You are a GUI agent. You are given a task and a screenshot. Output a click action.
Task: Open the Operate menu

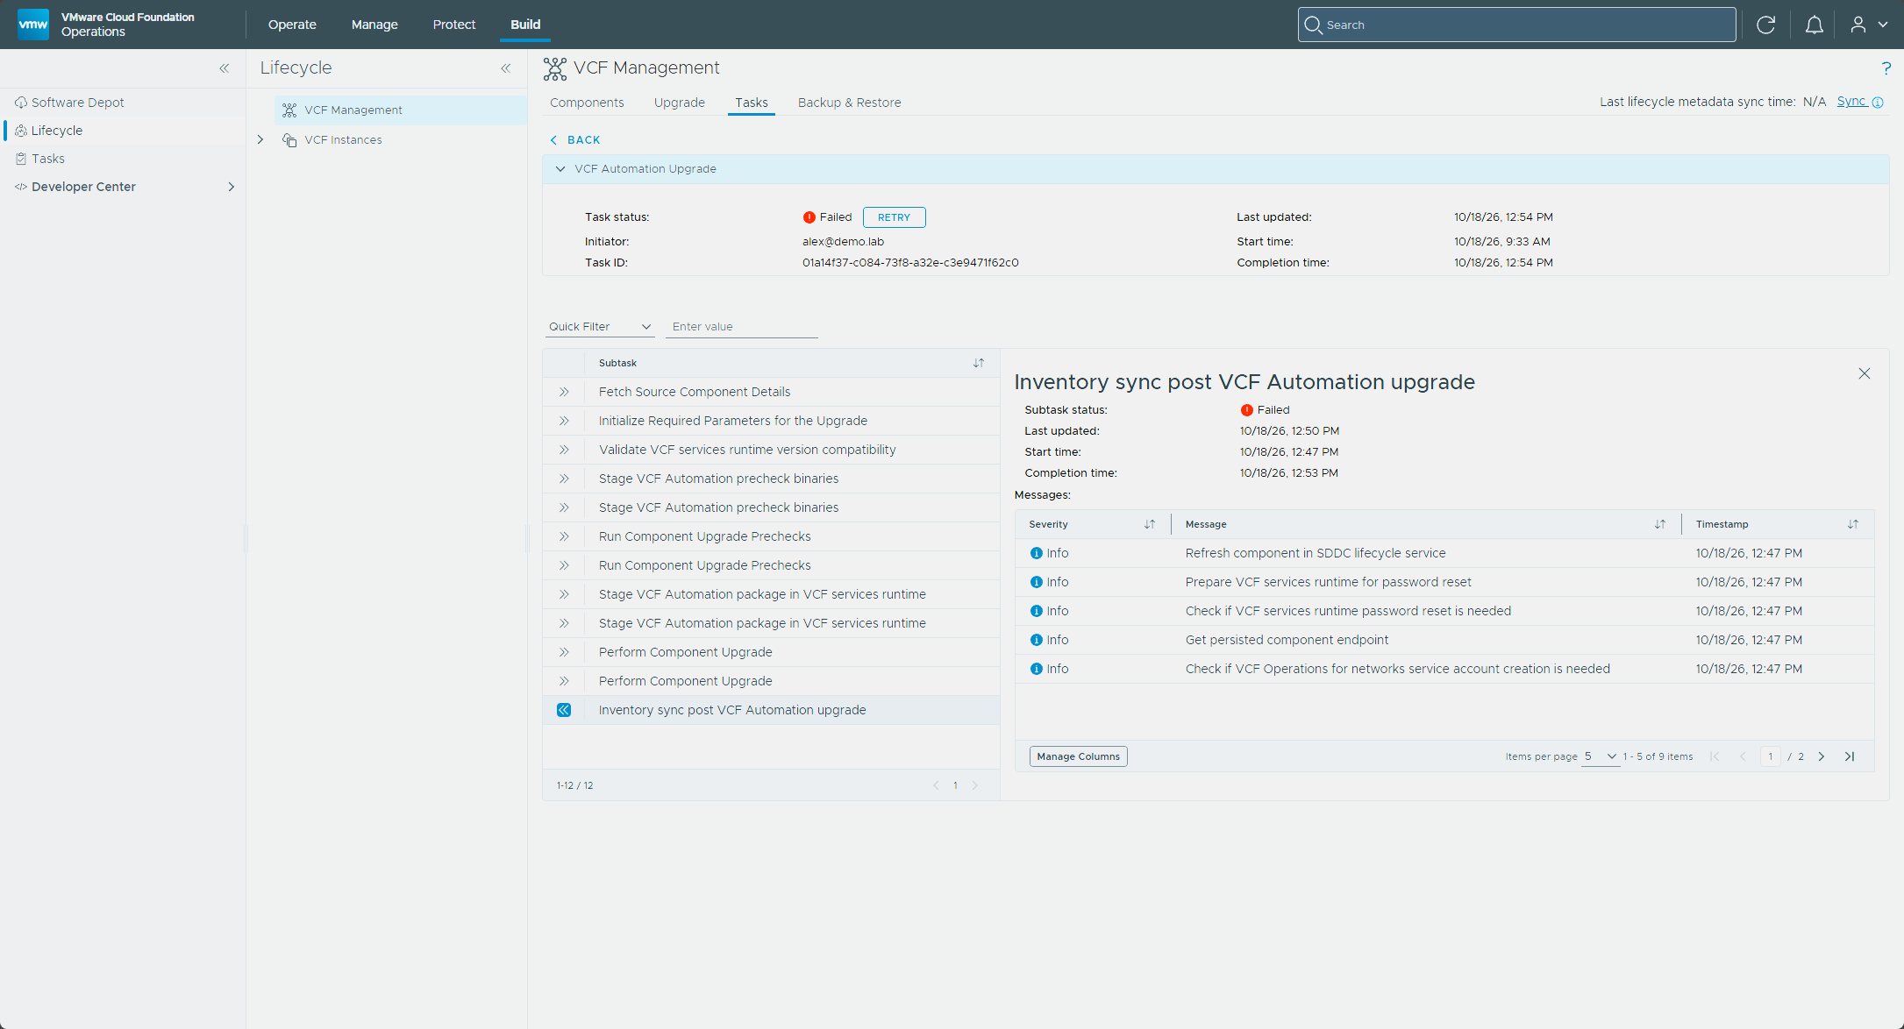(x=292, y=25)
